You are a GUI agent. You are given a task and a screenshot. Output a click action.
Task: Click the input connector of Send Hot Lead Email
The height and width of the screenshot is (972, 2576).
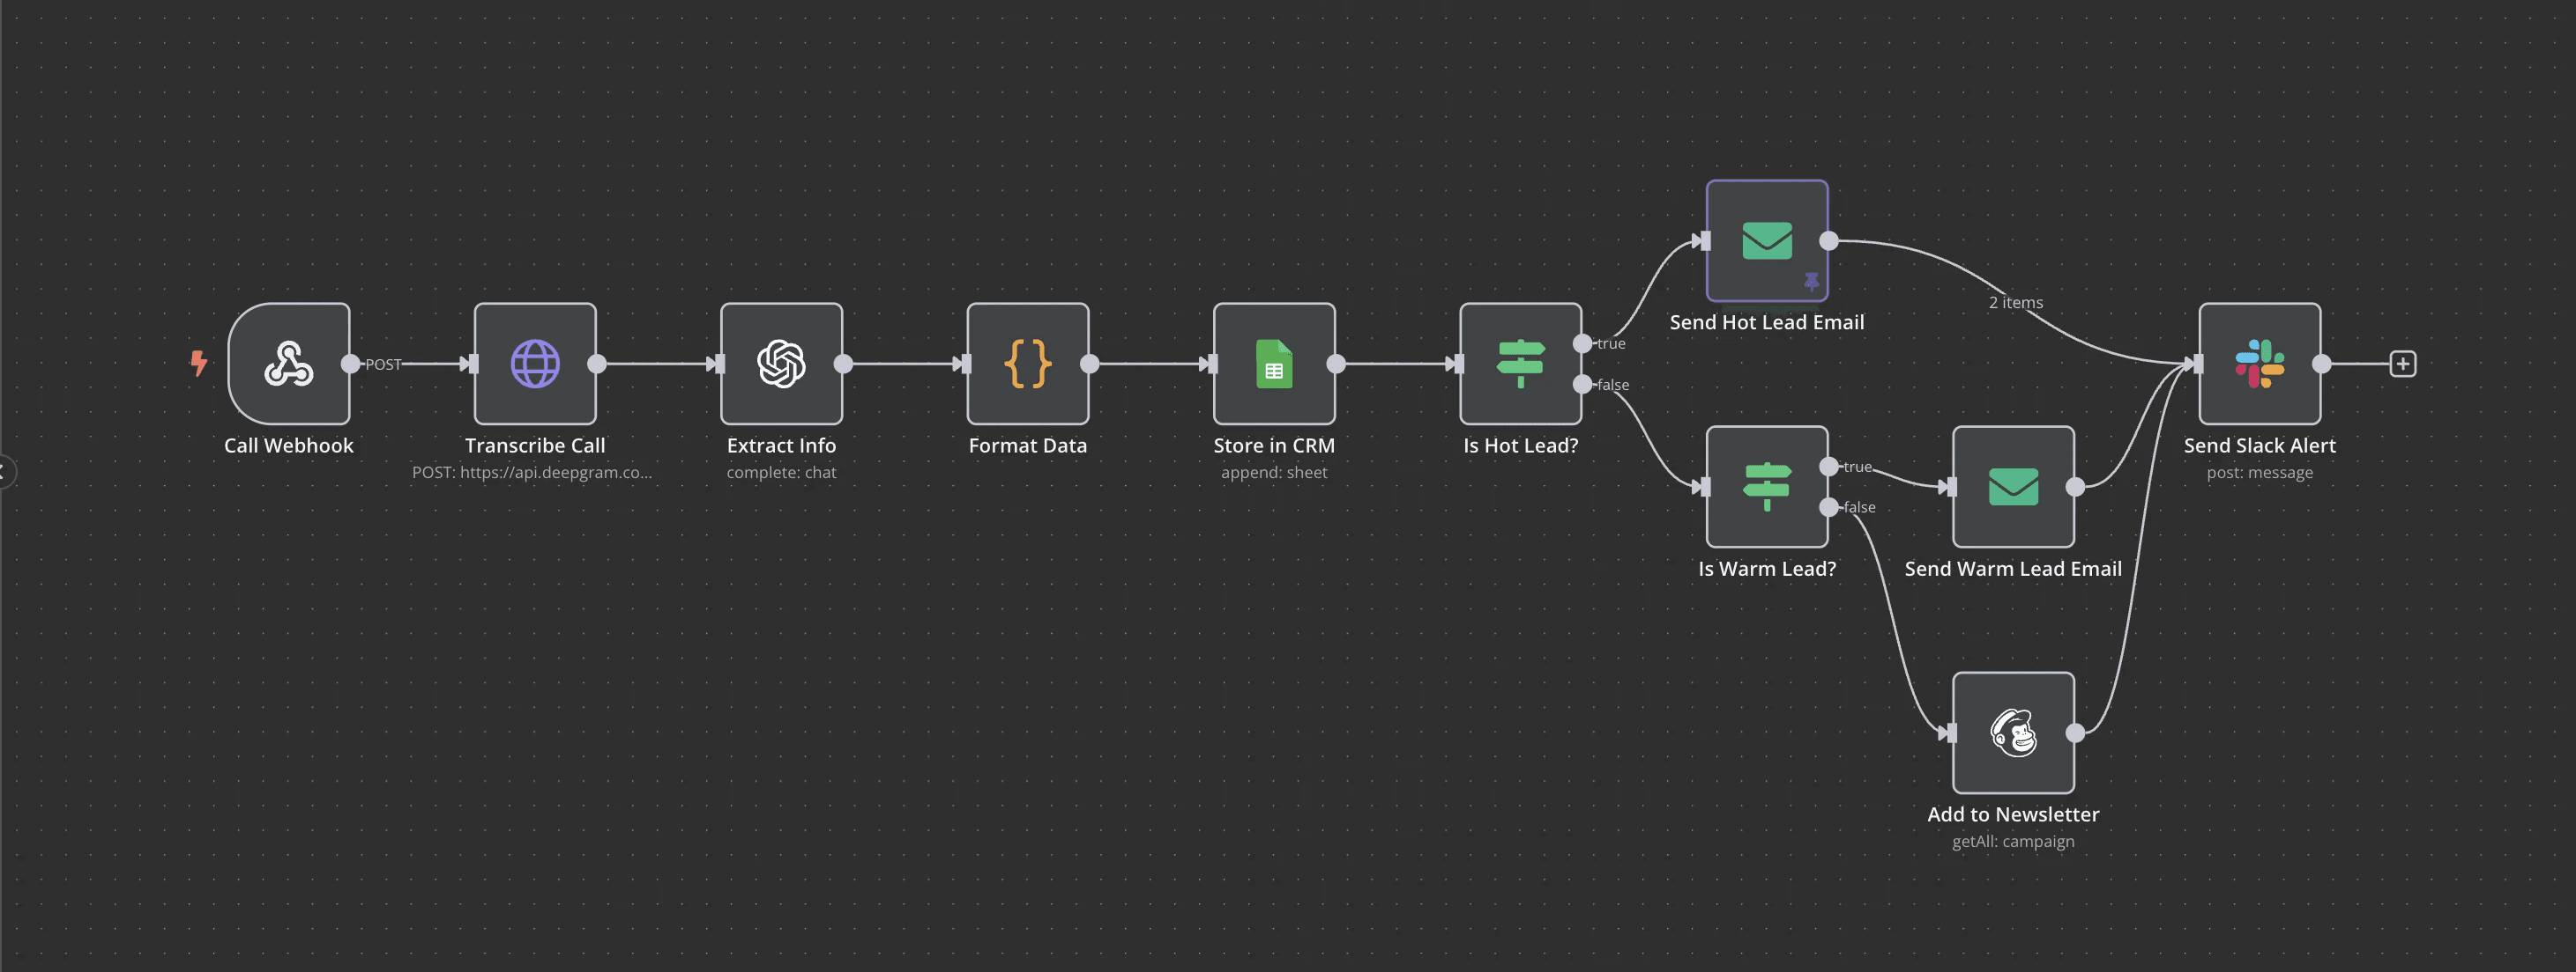point(1704,240)
